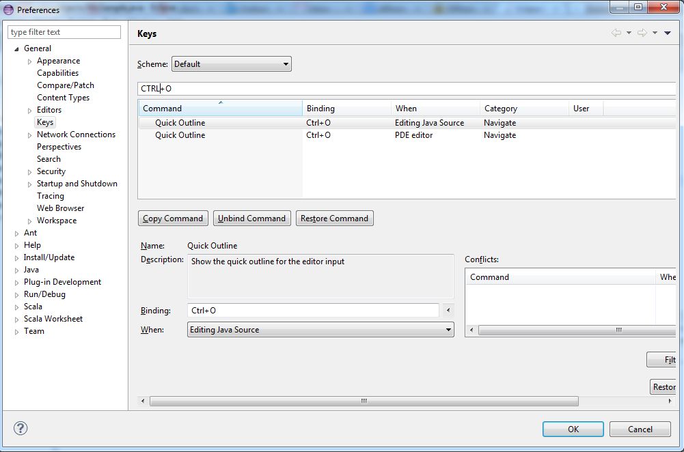Select Tracing in the tree

[50, 196]
